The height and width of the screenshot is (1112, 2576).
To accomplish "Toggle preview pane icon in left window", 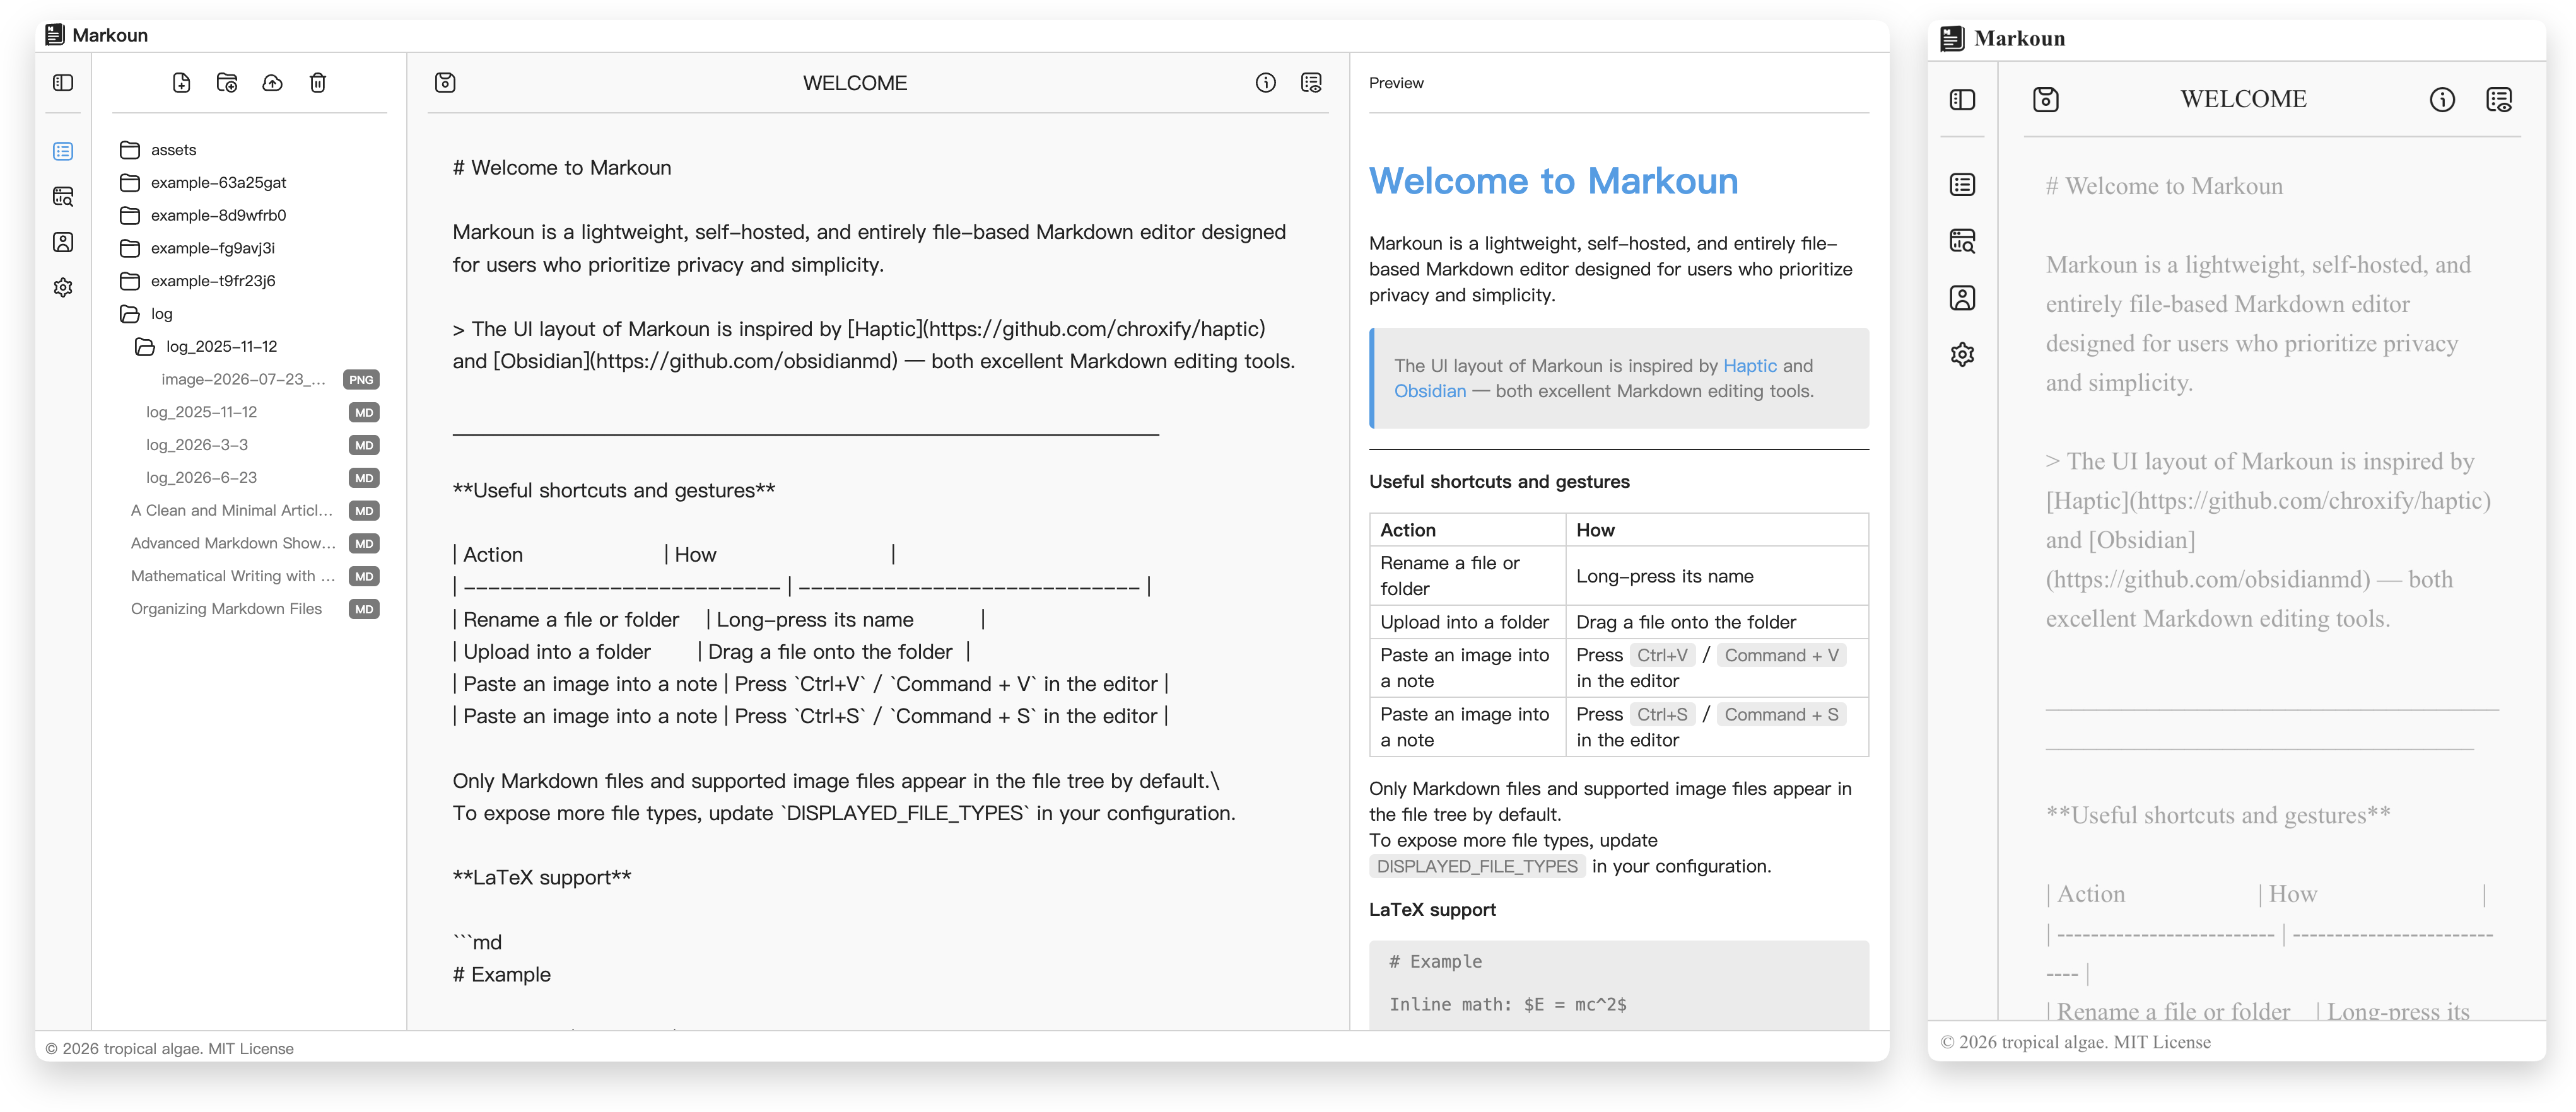I will (x=1311, y=83).
